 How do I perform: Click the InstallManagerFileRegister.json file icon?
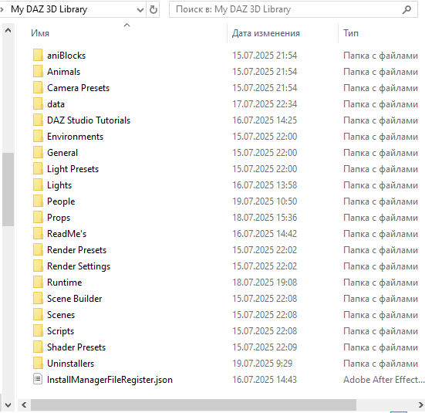(38, 379)
